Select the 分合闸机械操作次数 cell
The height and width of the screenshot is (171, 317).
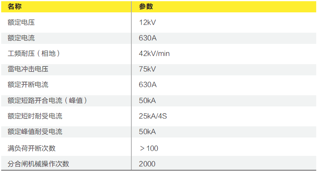click(x=38, y=164)
